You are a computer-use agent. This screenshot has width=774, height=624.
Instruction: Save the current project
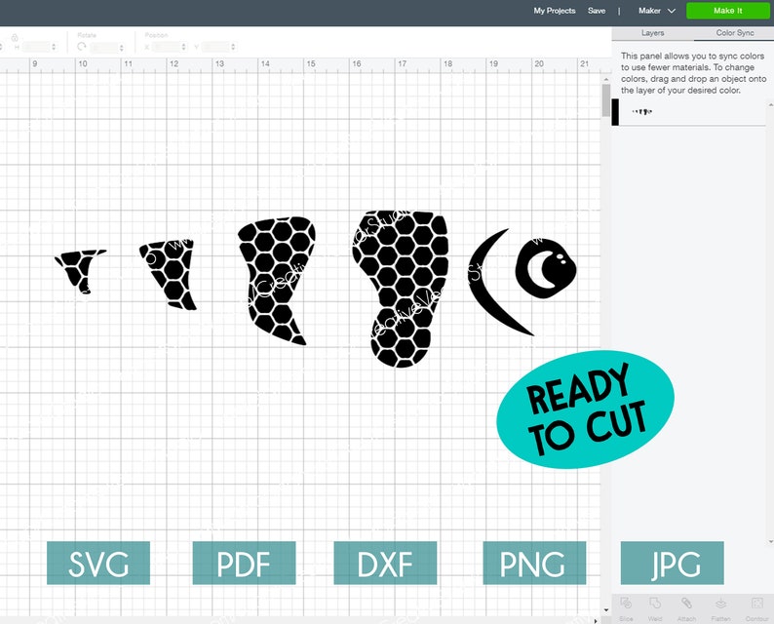[597, 11]
